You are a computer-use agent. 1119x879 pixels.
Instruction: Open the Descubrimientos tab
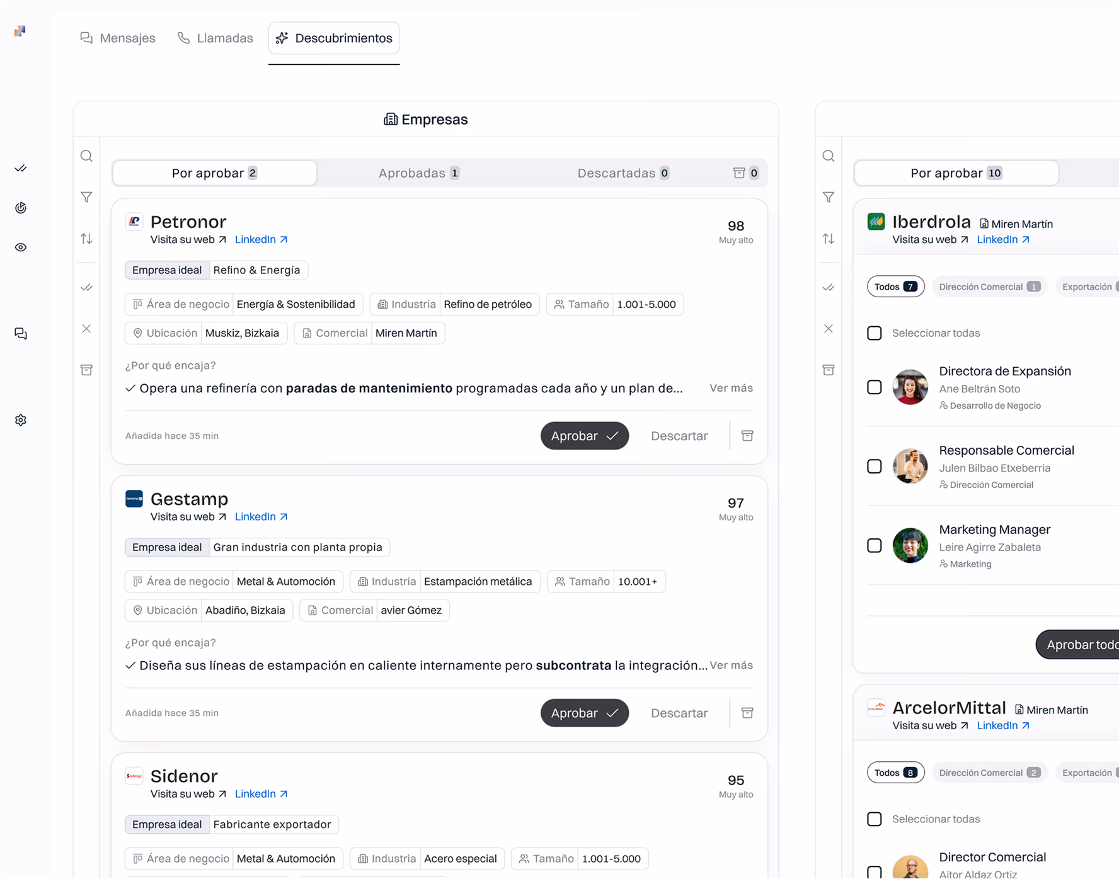click(334, 38)
